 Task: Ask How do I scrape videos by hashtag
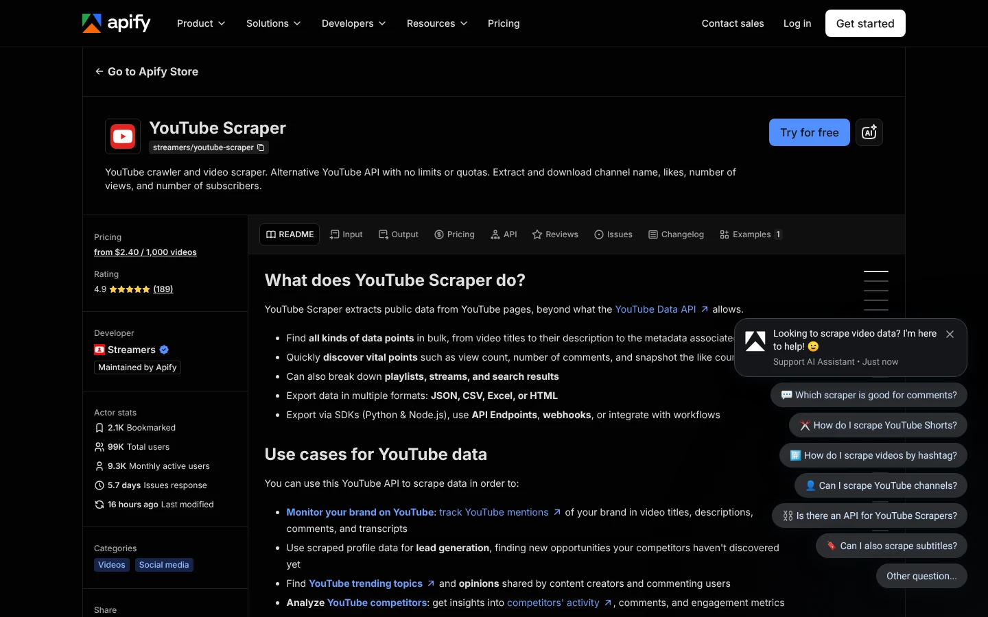(873, 455)
